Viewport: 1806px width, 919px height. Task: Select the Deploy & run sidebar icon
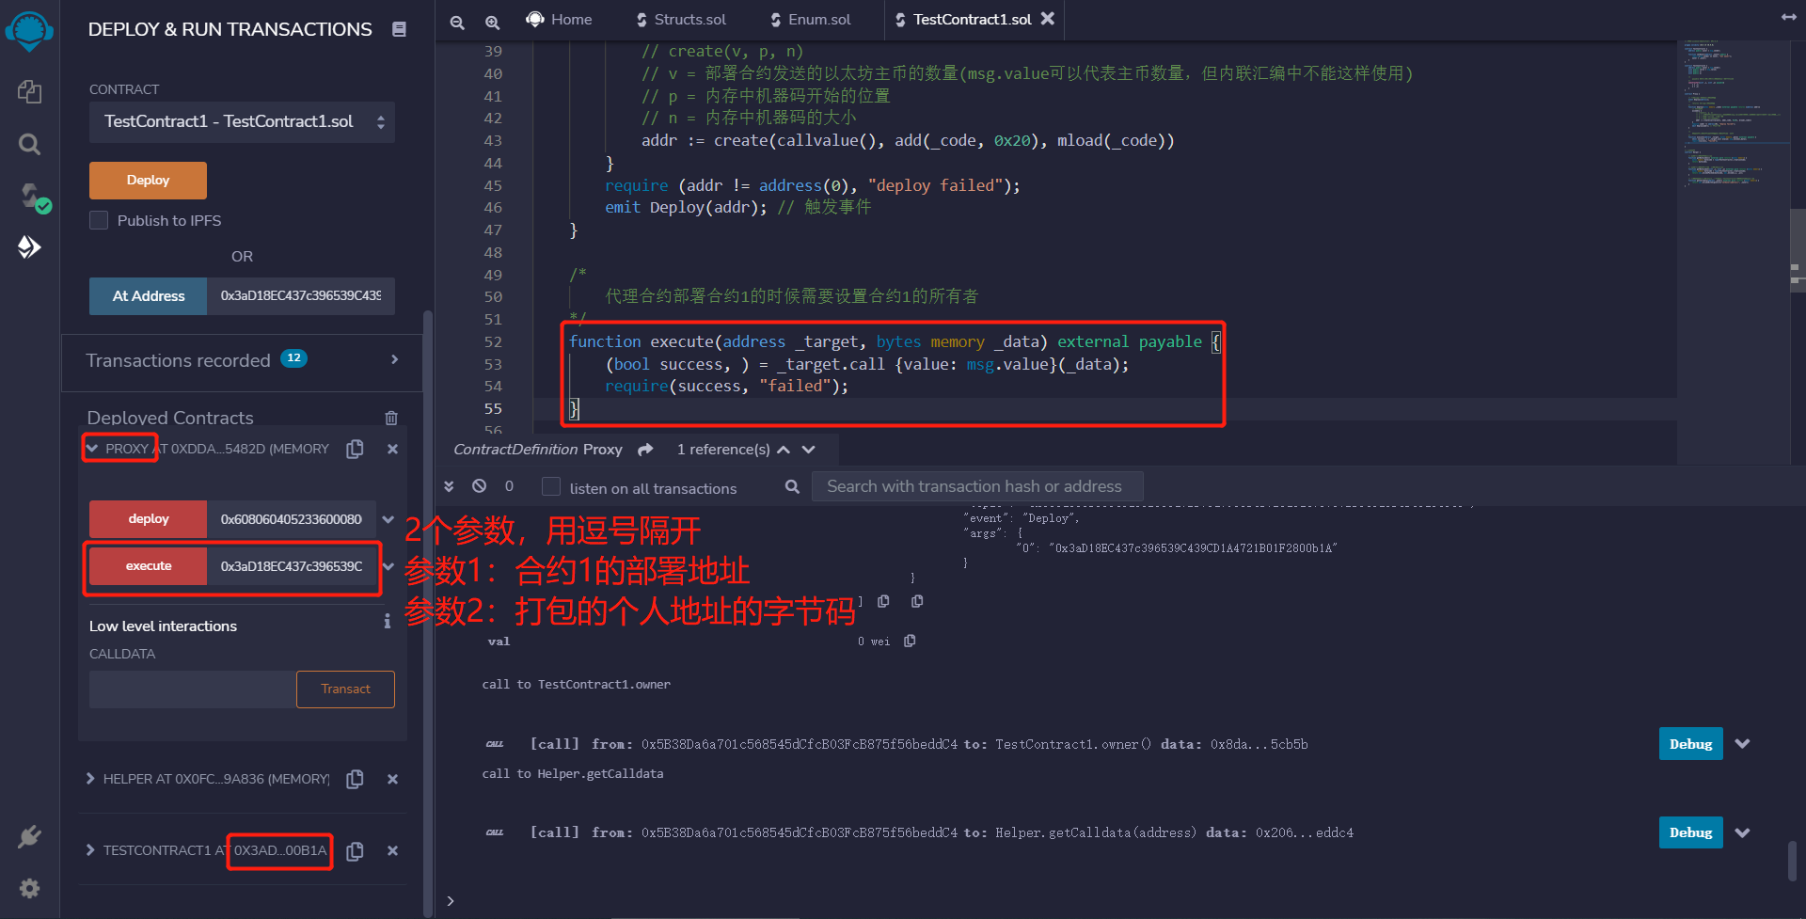(29, 247)
